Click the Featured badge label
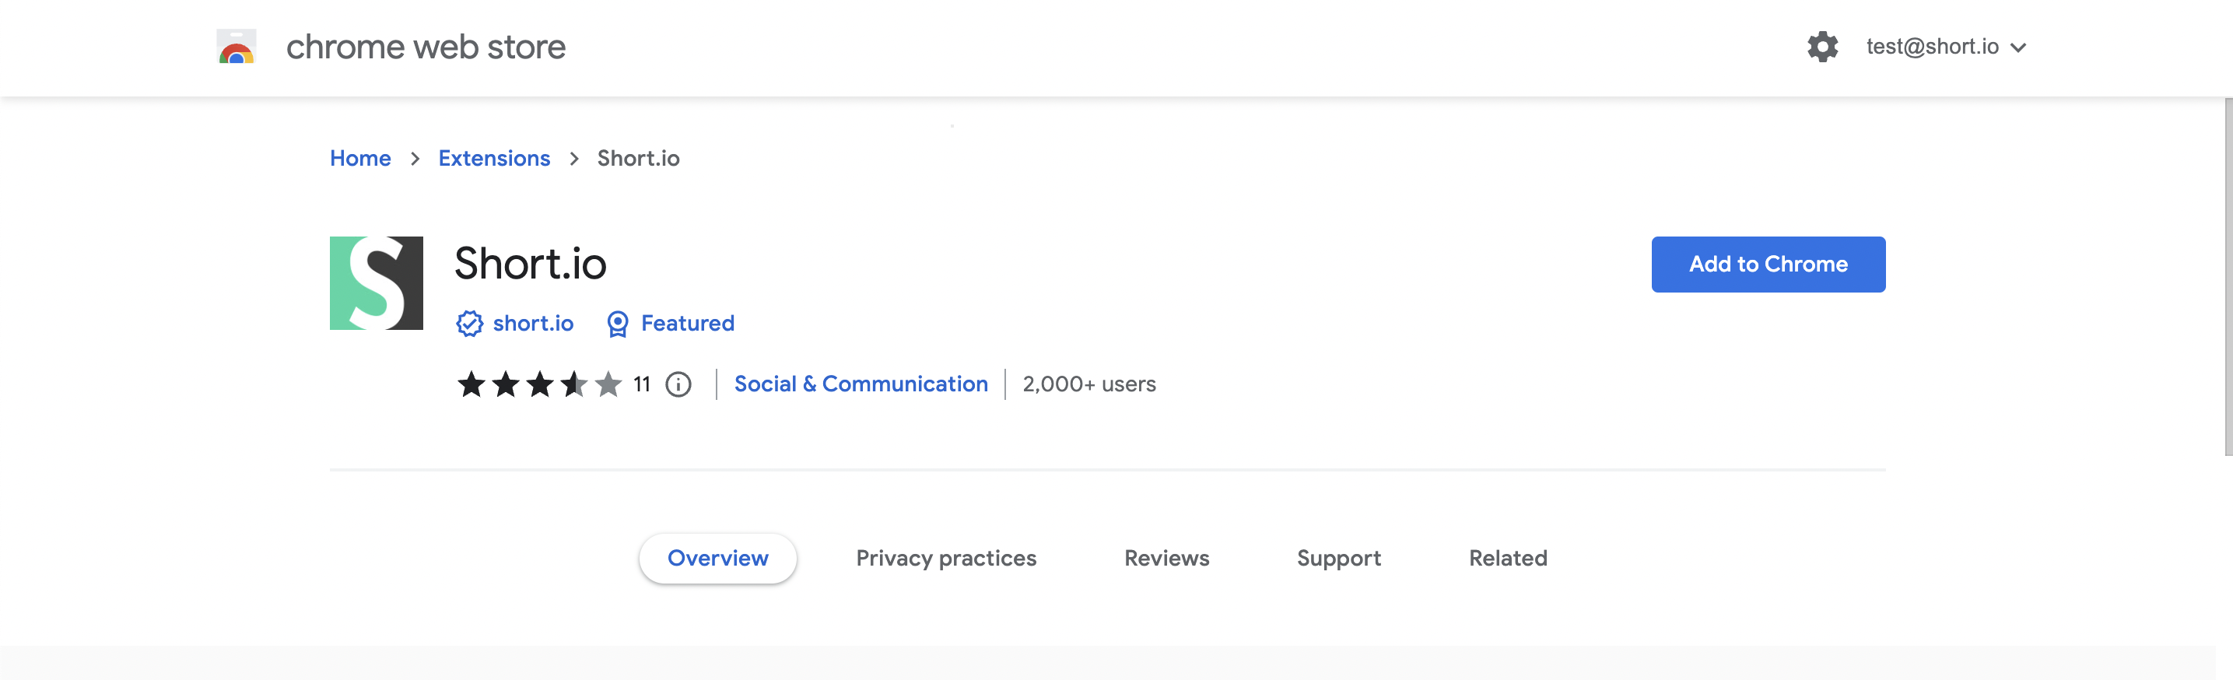The image size is (2233, 680). pos(688,324)
